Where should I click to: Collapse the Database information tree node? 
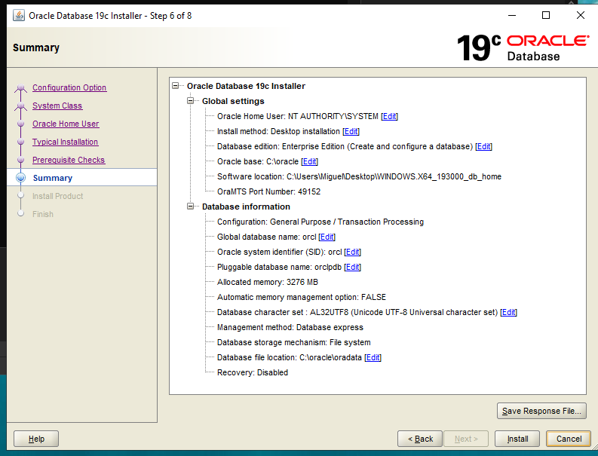click(190, 207)
